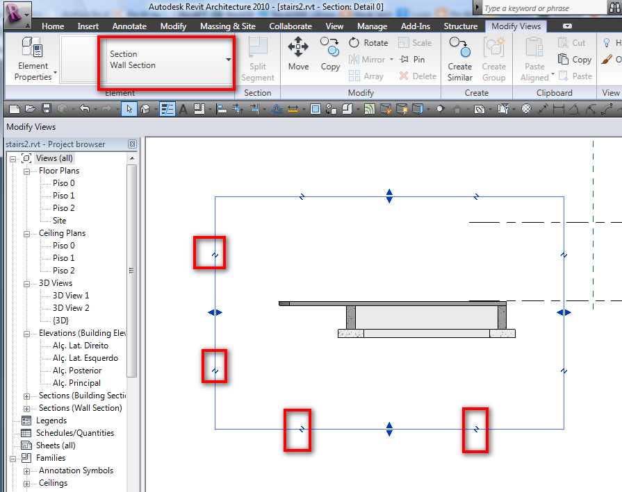Switch to the Annotate ribbon tab
Image resolution: width=622 pixels, height=492 pixels.
[x=129, y=26]
